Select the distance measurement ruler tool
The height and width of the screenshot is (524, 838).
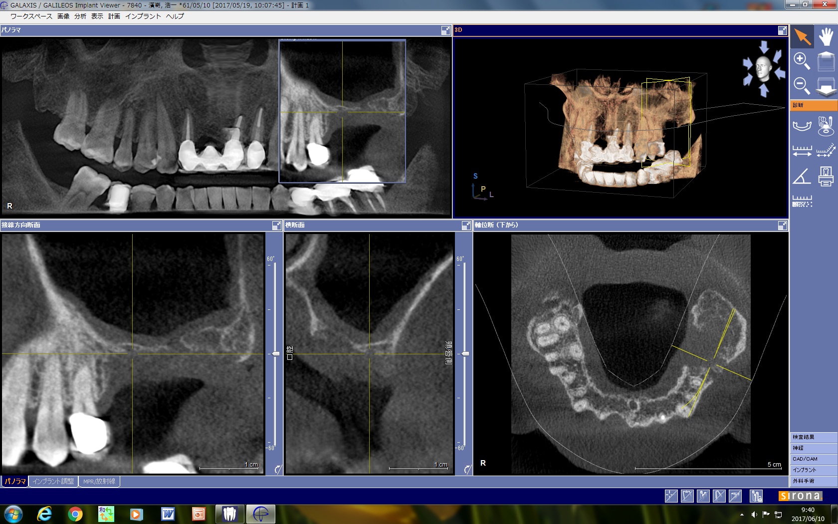pyautogui.click(x=802, y=151)
